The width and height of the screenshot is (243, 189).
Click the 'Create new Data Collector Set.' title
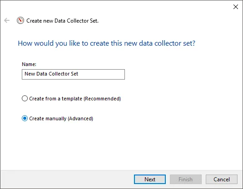tap(63, 21)
